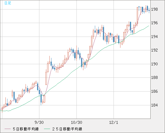Click the ２５日移動平均線 legend text

click(x=67, y=129)
